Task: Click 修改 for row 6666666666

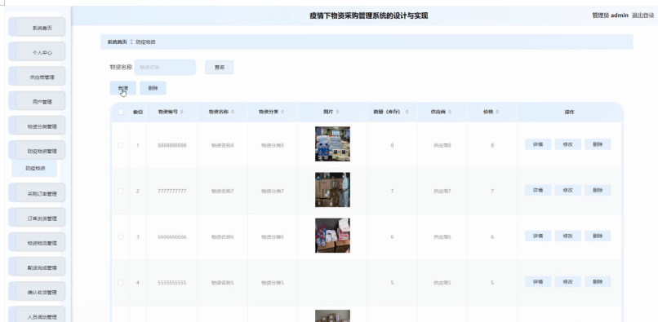Action: (x=567, y=236)
